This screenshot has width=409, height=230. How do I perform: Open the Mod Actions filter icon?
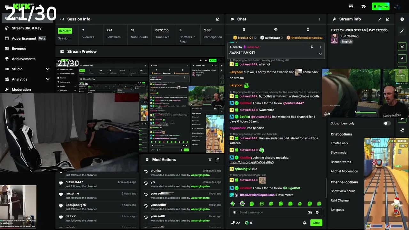click(x=210, y=160)
